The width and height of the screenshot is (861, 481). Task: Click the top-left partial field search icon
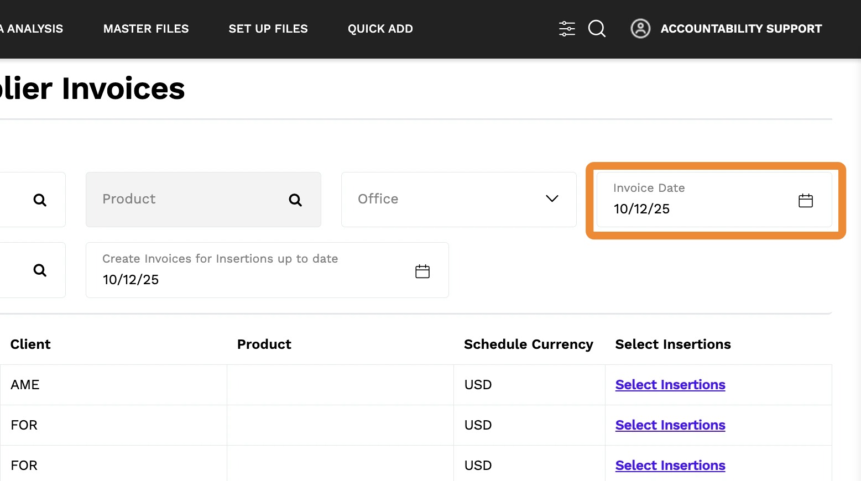[40, 200]
